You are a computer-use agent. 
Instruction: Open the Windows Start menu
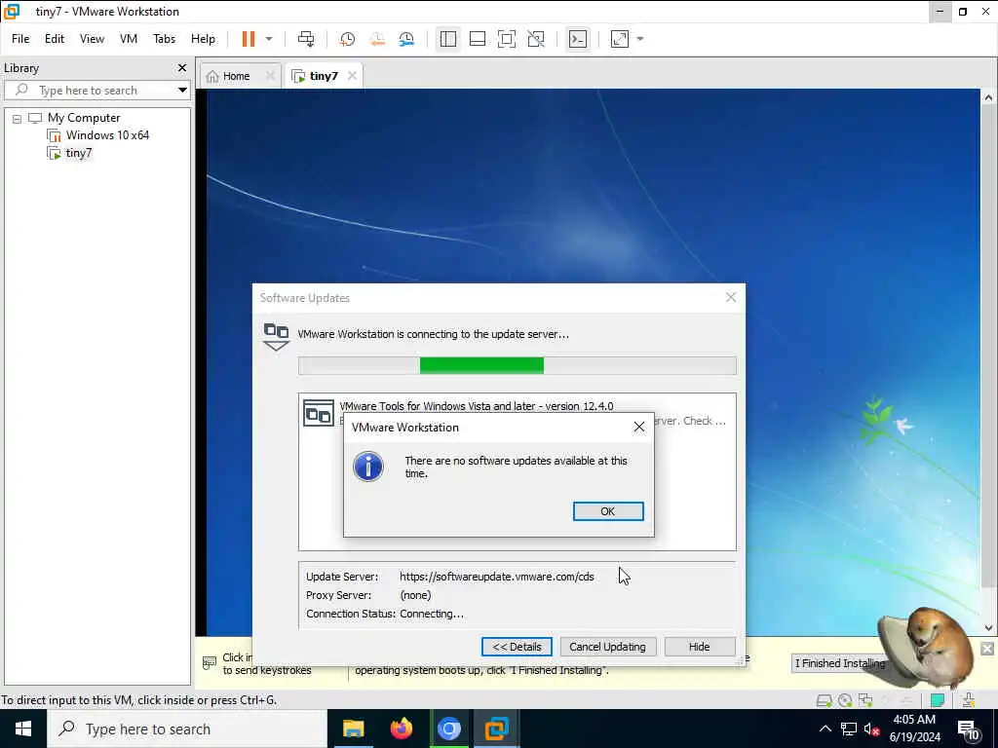(x=23, y=729)
